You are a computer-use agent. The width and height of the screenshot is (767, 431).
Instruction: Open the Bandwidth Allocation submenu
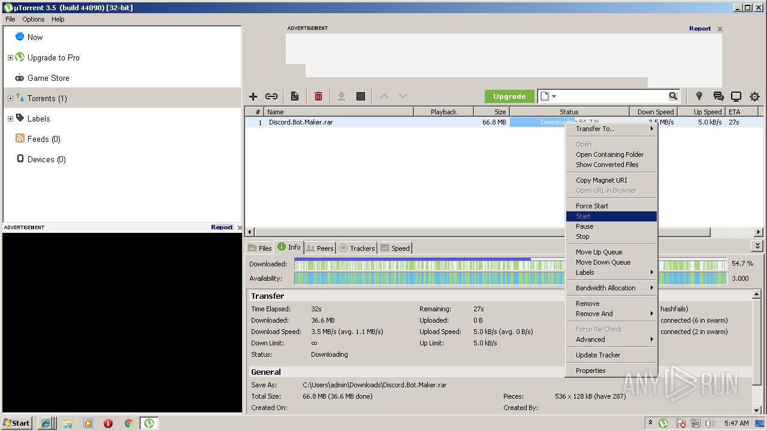coord(611,288)
